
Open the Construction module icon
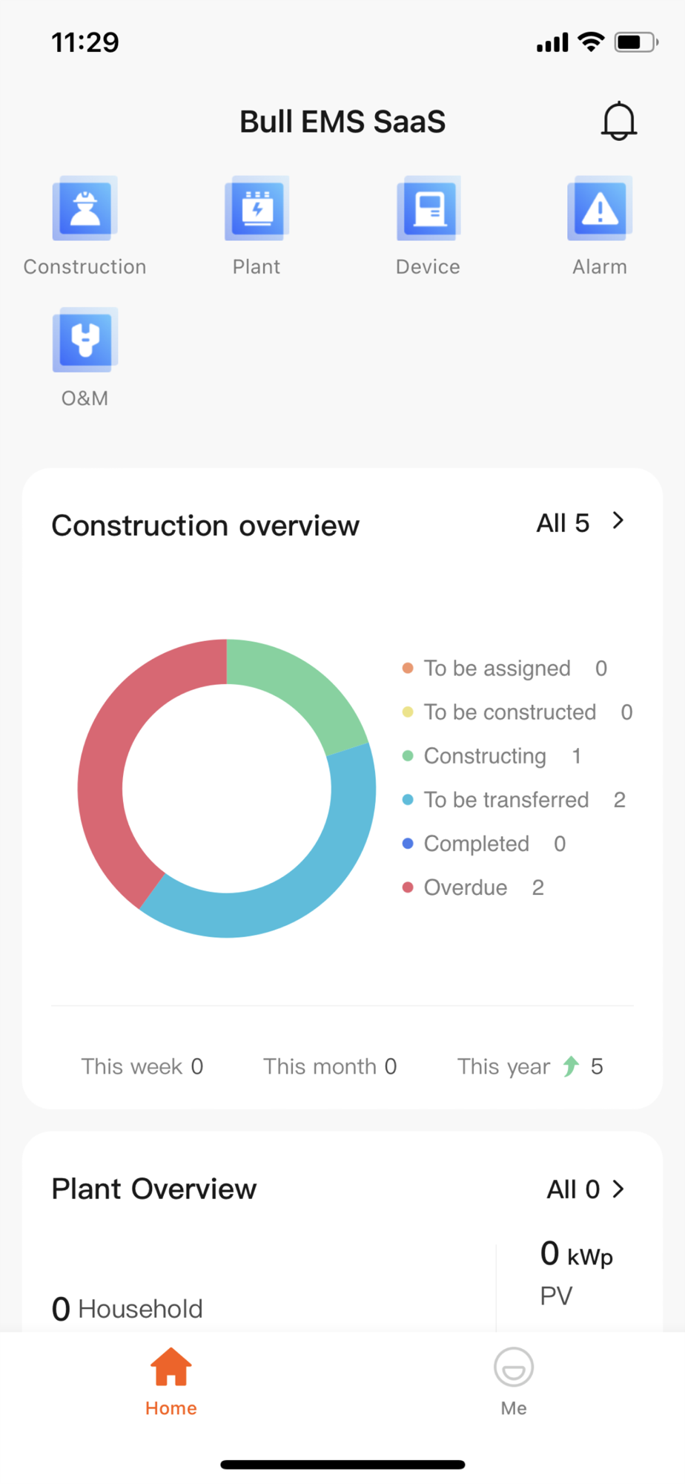pyautogui.click(x=85, y=209)
